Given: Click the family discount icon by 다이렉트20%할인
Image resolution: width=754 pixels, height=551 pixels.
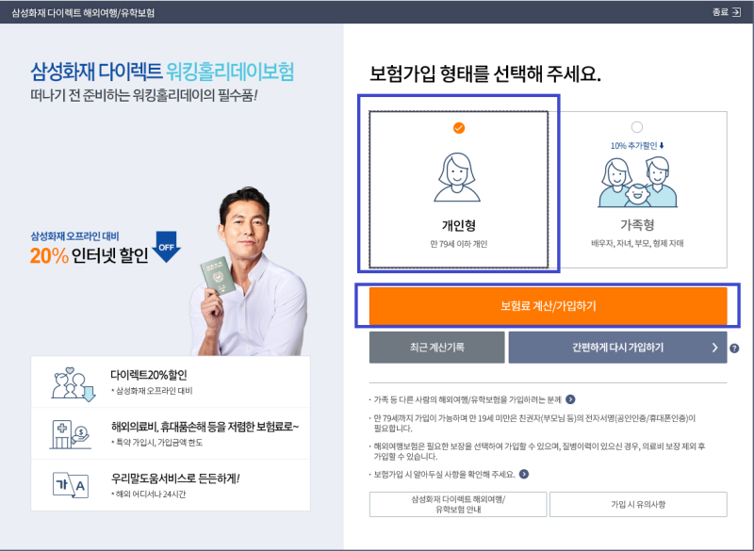Looking at the screenshot, I should tap(74, 384).
